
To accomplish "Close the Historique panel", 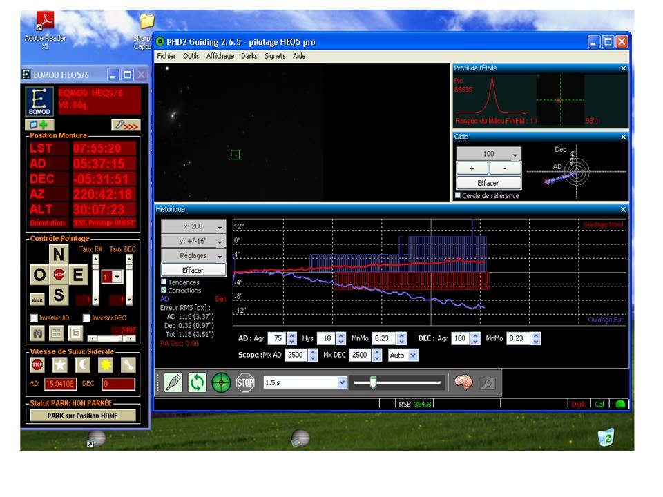I will pyautogui.click(x=623, y=209).
